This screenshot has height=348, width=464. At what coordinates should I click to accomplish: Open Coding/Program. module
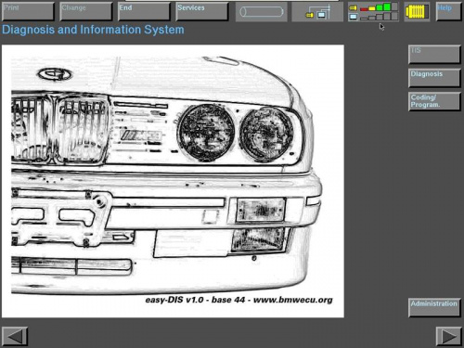coord(434,101)
